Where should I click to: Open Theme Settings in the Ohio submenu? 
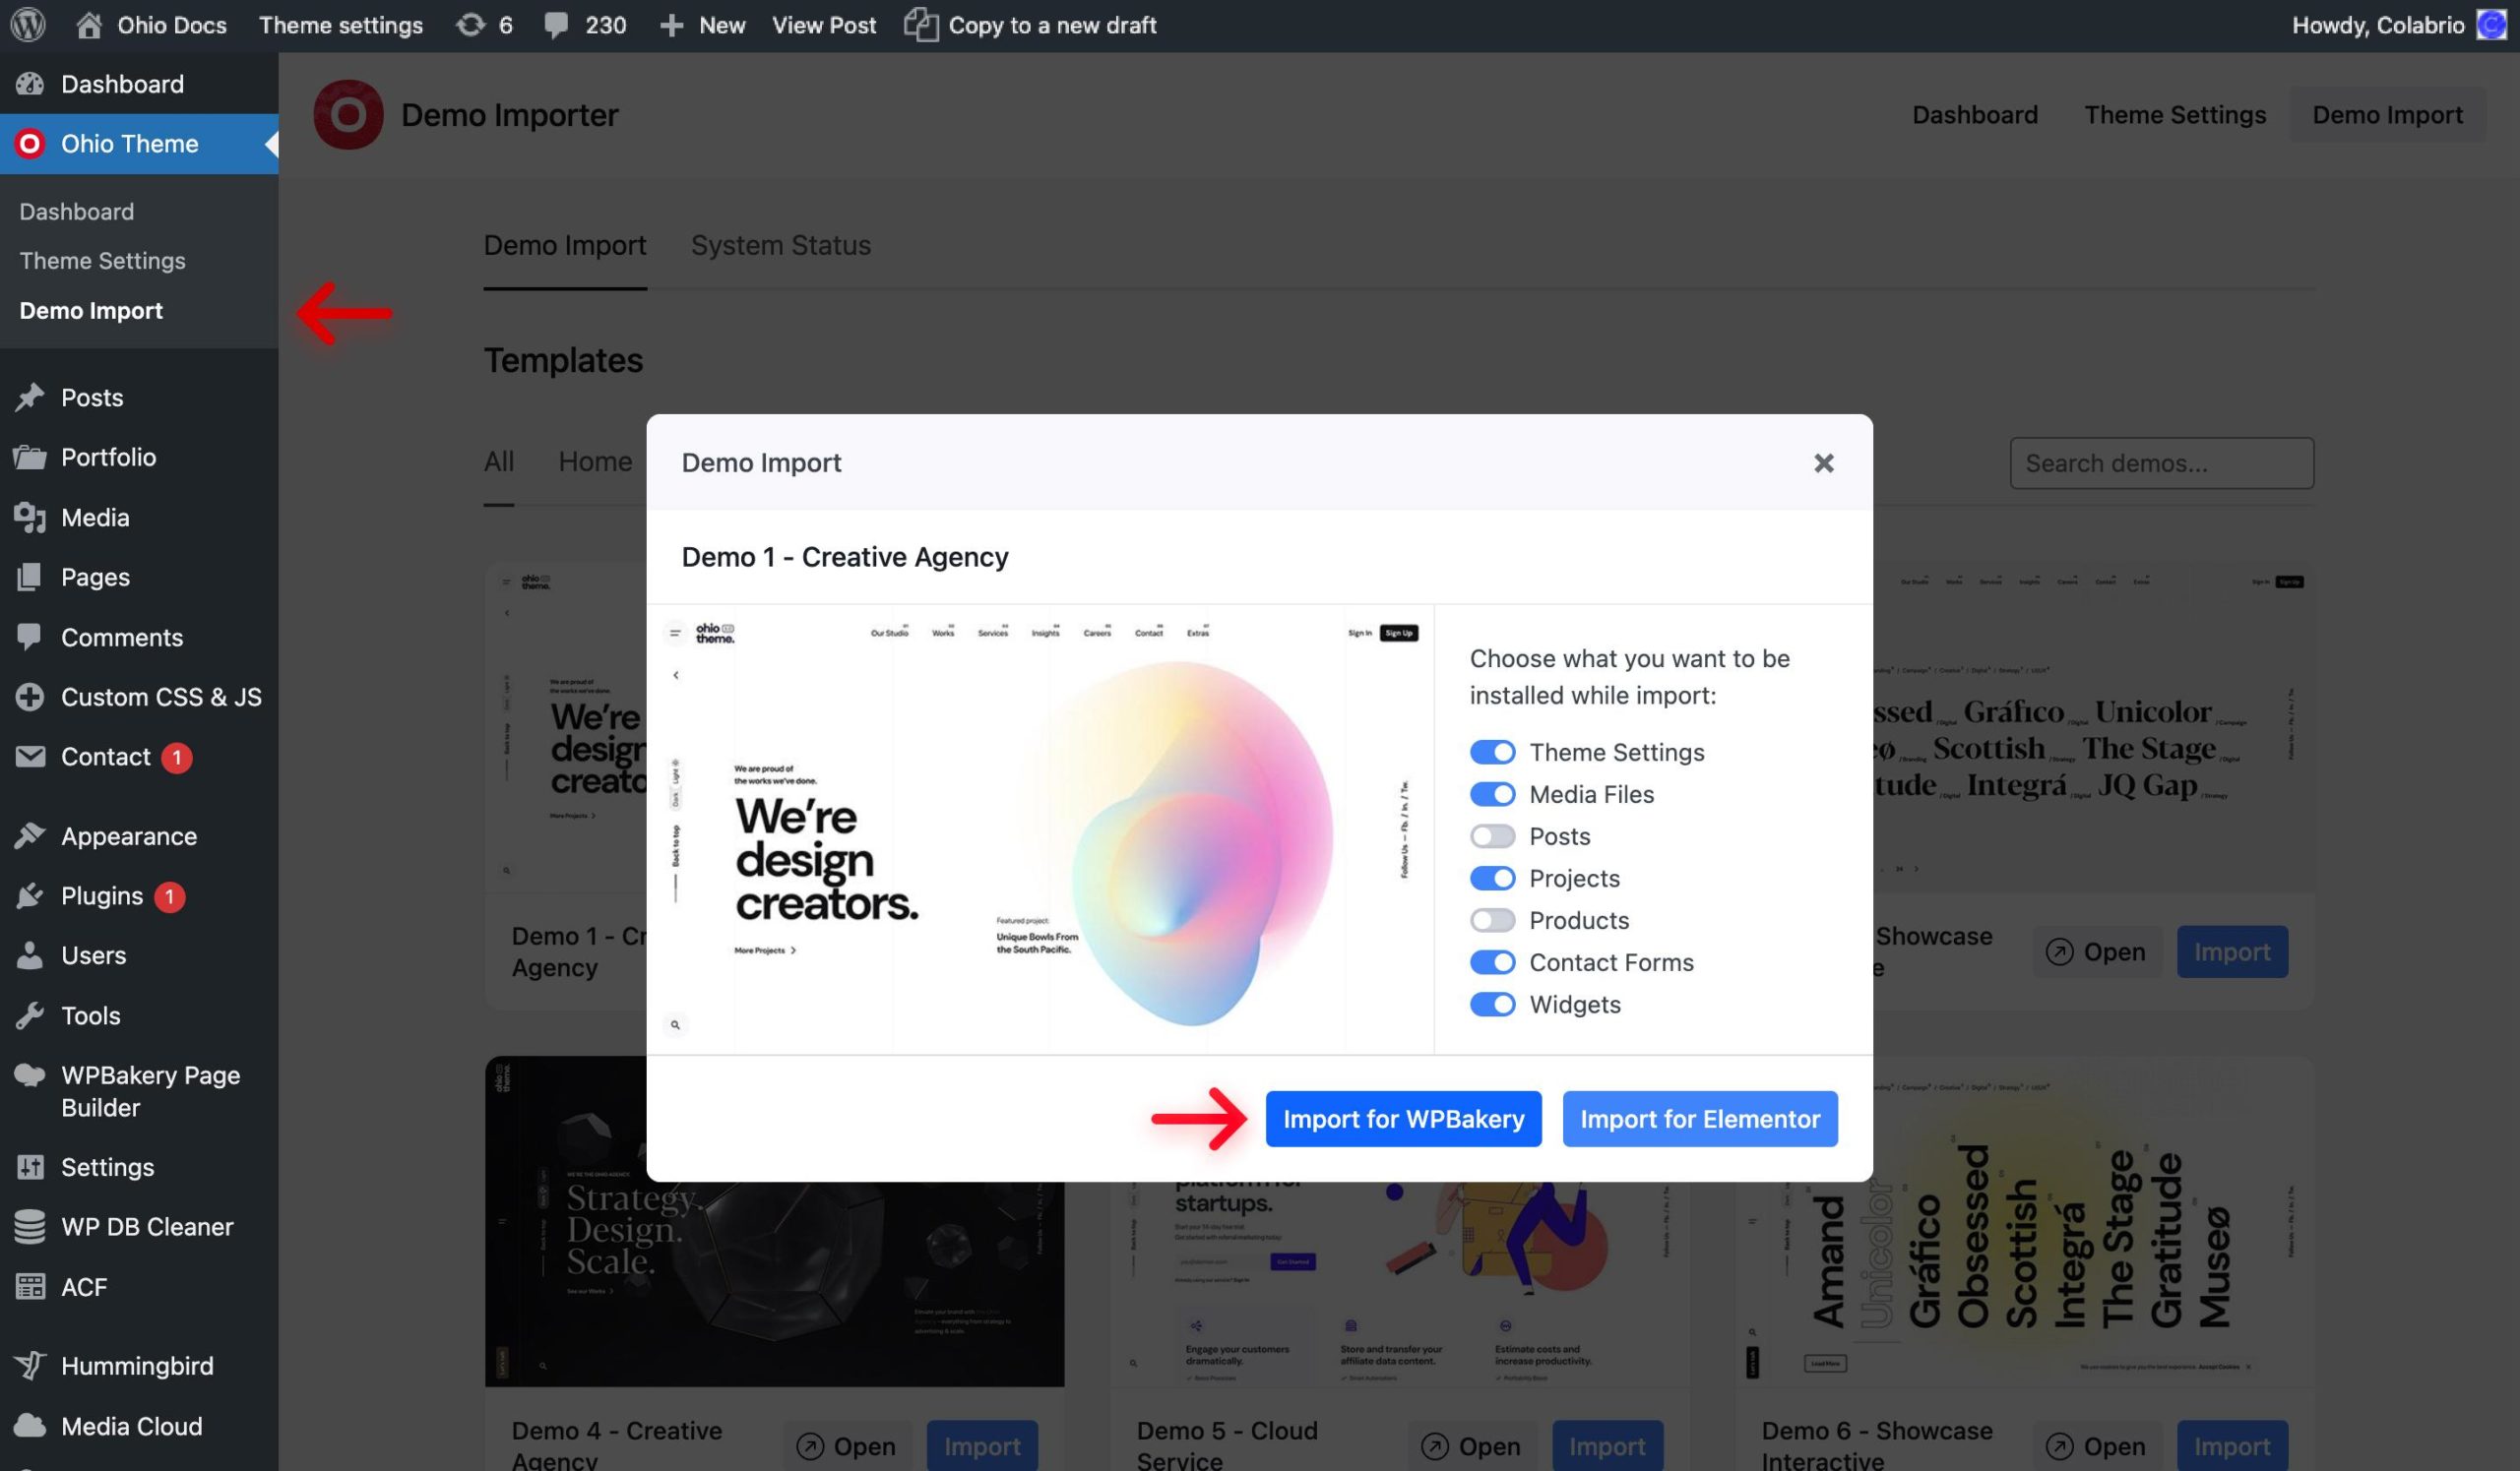[102, 261]
